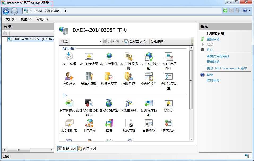Screen dimensions: 254x161
Task: Open the .NET 错误页 feature
Action: pyautogui.click(x=89, y=59)
